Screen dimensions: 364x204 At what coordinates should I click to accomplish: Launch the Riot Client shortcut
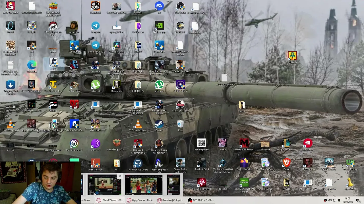[x=308, y=145]
